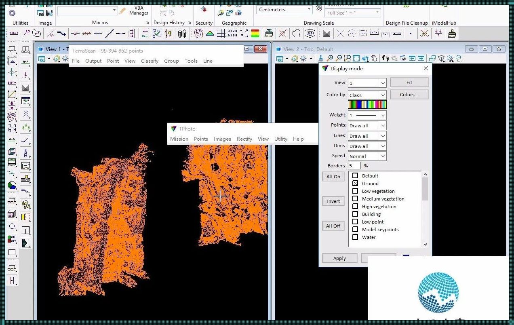Click the broom icon at toolbar right end
This screenshot has height=325, width=514.
[x=452, y=34]
